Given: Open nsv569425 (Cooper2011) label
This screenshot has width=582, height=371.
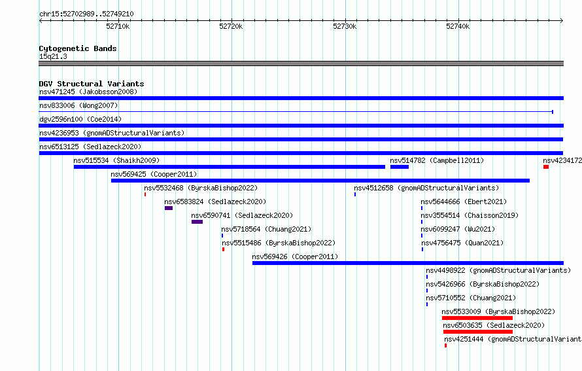Looking at the screenshot, I should [154, 174].
